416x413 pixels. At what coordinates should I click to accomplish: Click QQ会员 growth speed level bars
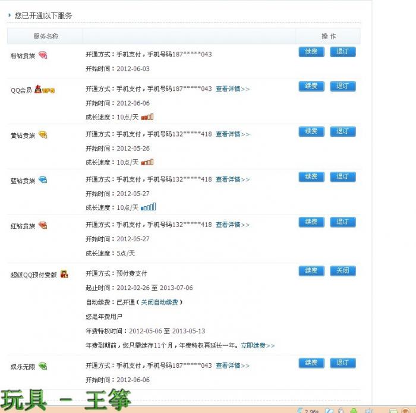tap(147, 116)
